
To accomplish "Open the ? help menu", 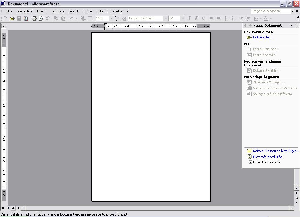I will tap(128, 11).
